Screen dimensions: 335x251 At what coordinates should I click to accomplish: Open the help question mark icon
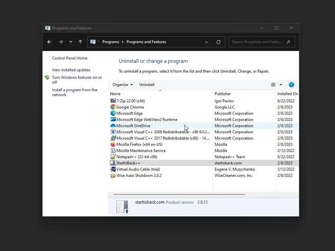click(291, 85)
